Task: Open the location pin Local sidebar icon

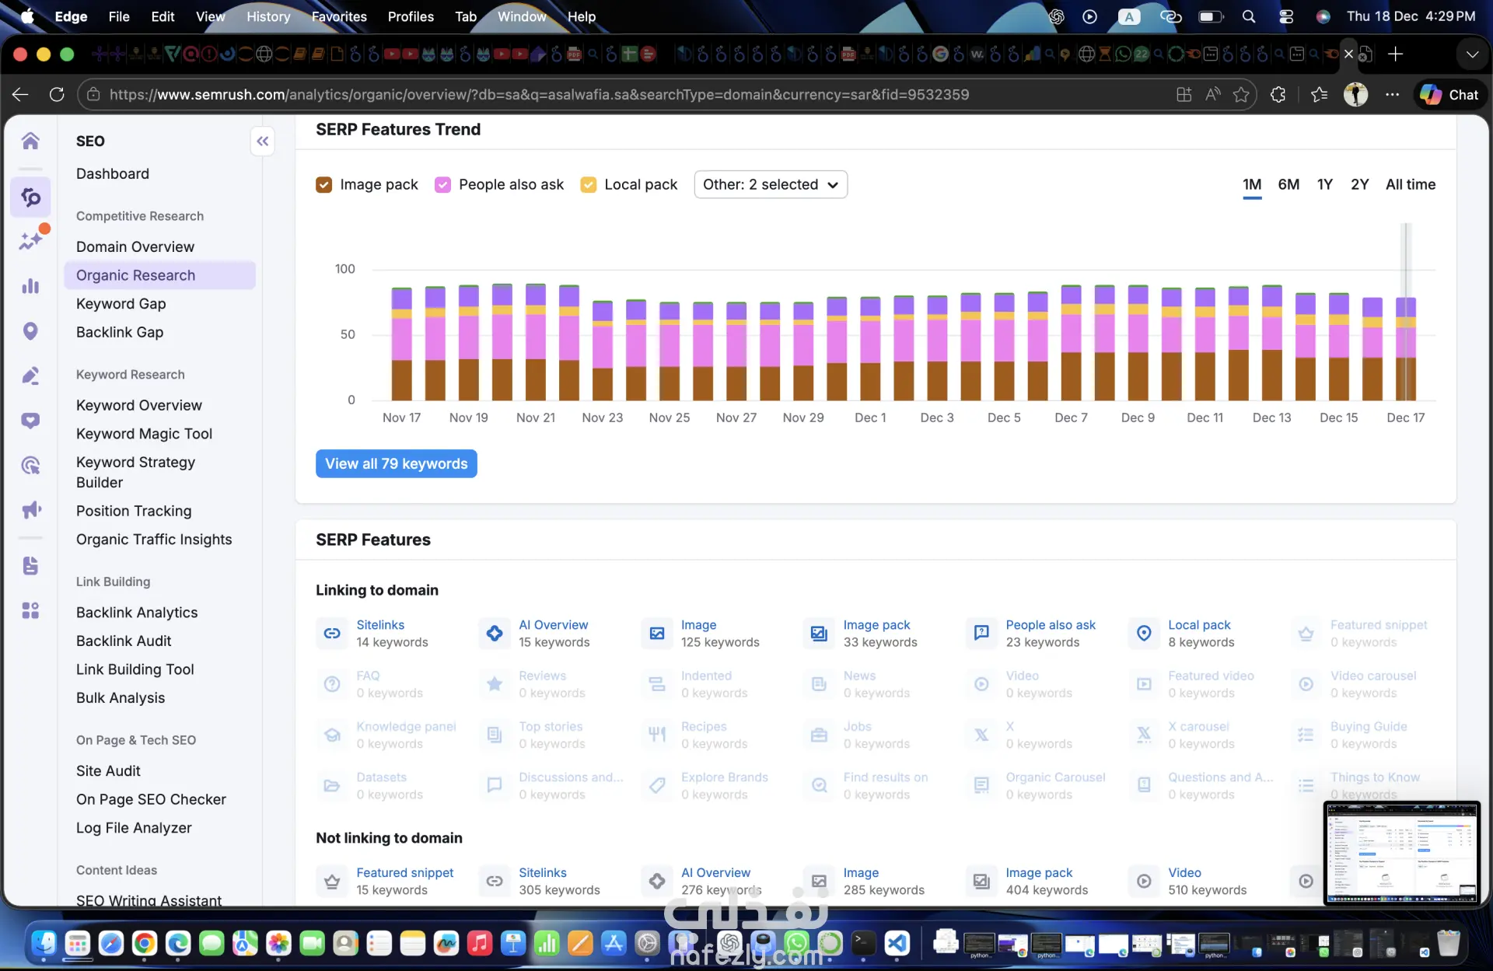Action: [30, 331]
